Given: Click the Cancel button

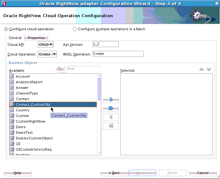Looking at the screenshot, I should [203, 173].
